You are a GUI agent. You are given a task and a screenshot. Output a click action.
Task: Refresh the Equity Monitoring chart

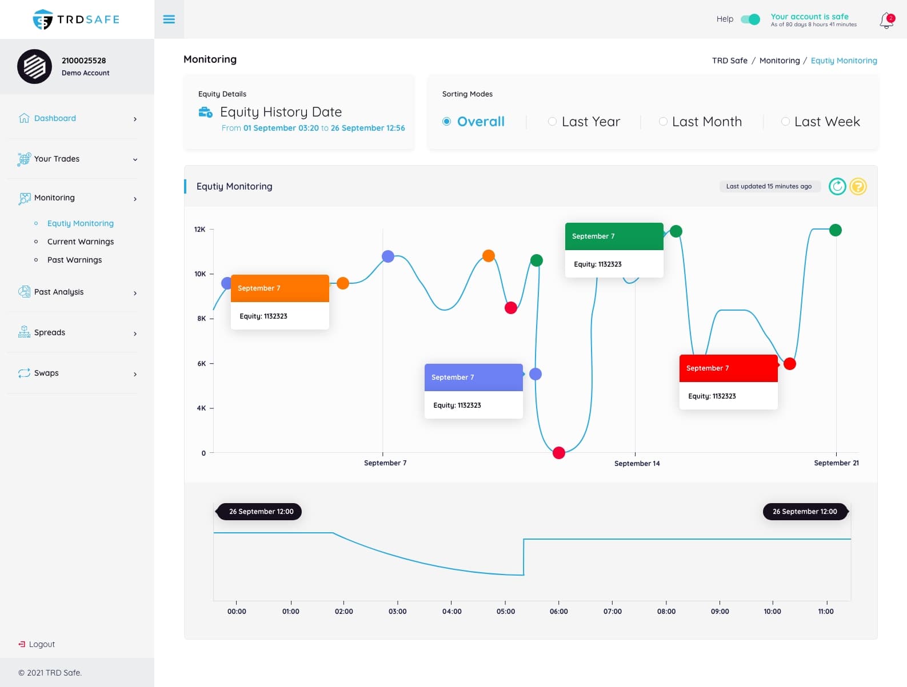[837, 186]
